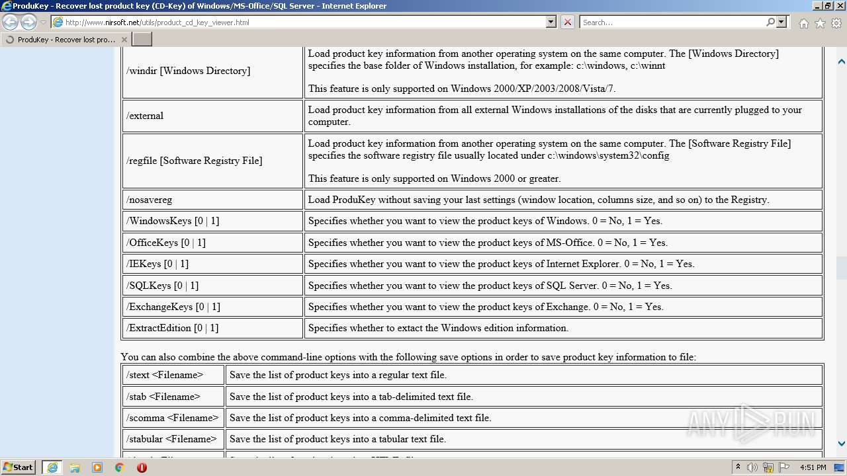Click the network tray icon
This screenshot has height=476, width=847.
pos(768,467)
